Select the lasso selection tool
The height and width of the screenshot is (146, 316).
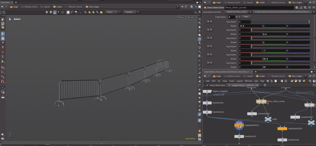tap(72, 12)
